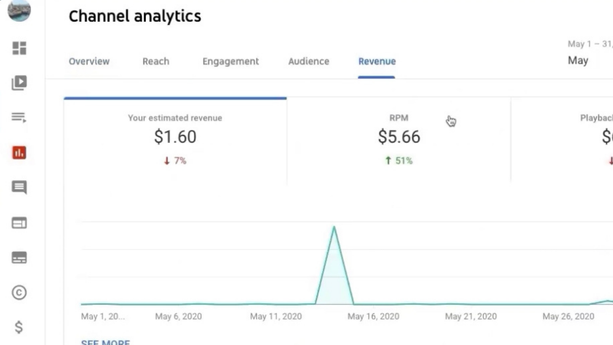
Task: Select the estimated revenue metric card
Action: pyautogui.click(x=175, y=138)
